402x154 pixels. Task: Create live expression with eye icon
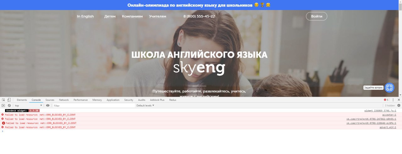click(48, 105)
